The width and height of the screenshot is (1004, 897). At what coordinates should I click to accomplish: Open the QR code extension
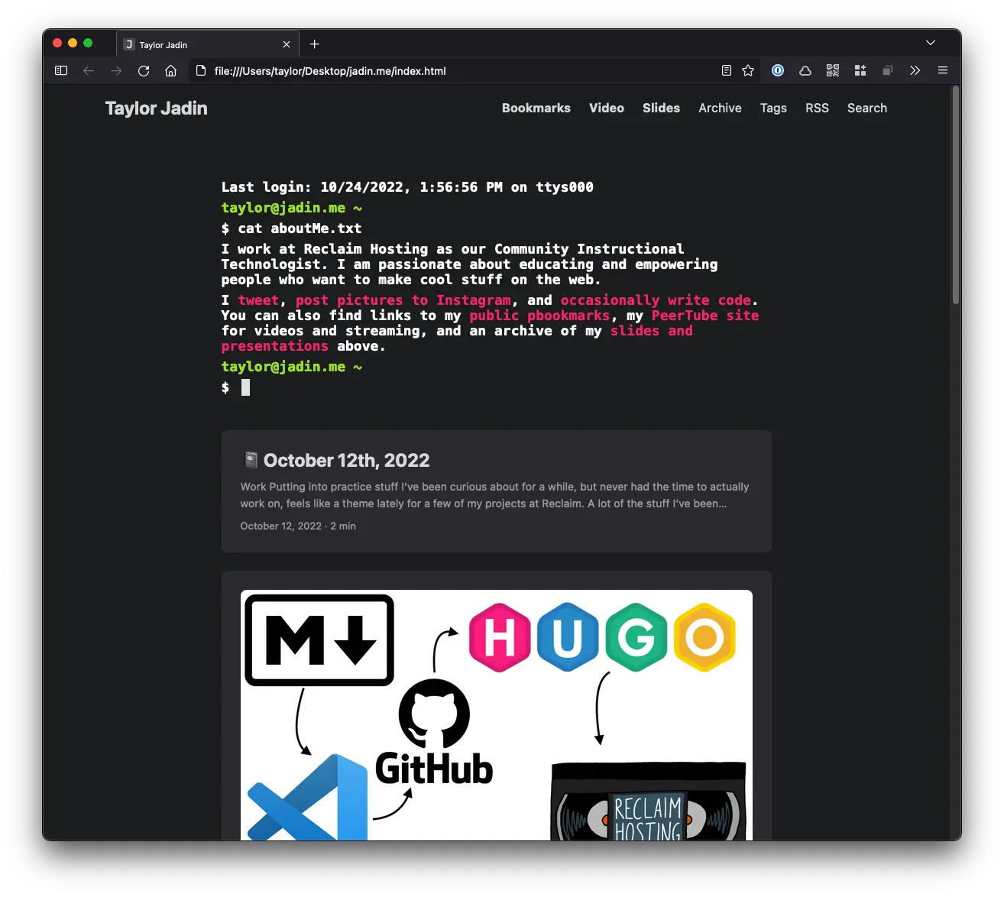pyautogui.click(x=833, y=70)
